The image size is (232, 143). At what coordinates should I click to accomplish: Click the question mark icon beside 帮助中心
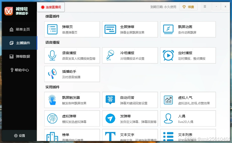coord(12,70)
